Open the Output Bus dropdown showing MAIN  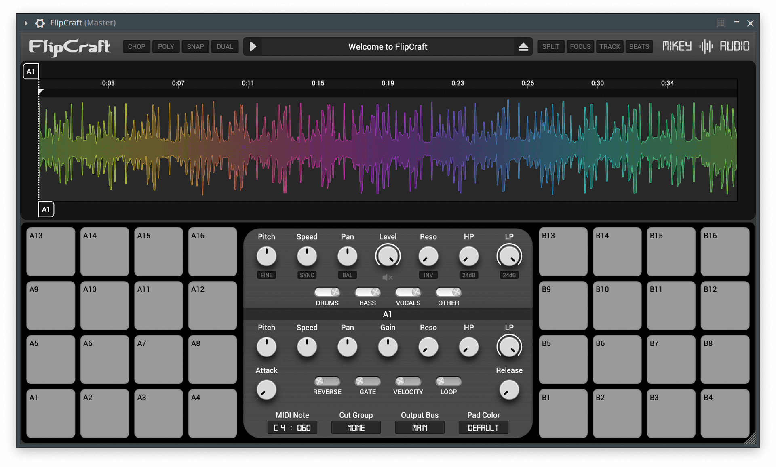click(420, 427)
